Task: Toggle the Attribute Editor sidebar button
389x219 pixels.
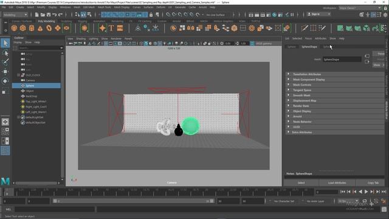Action: [x=373, y=15]
